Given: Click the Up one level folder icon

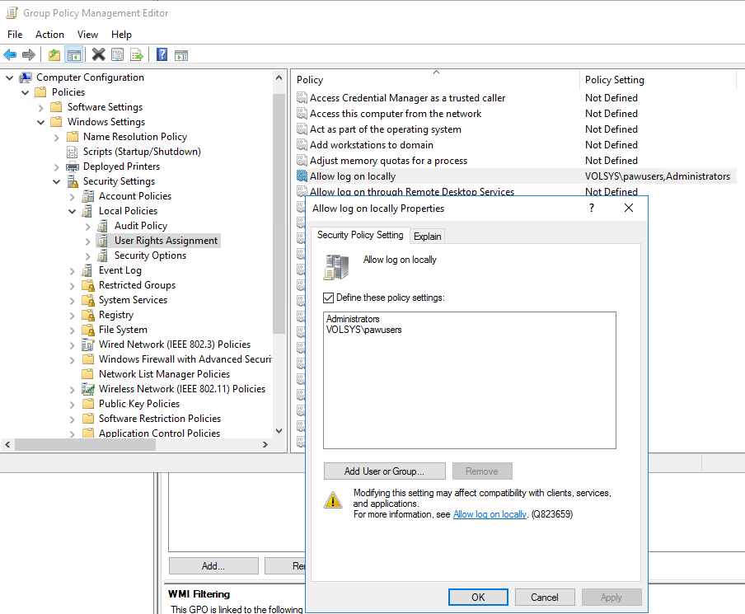Looking at the screenshot, I should 54,54.
